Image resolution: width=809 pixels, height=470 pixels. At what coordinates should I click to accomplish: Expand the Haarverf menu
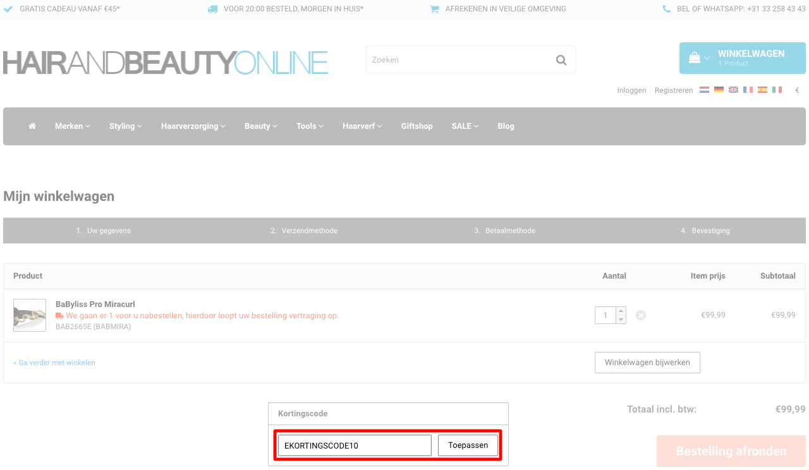[362, 126]
